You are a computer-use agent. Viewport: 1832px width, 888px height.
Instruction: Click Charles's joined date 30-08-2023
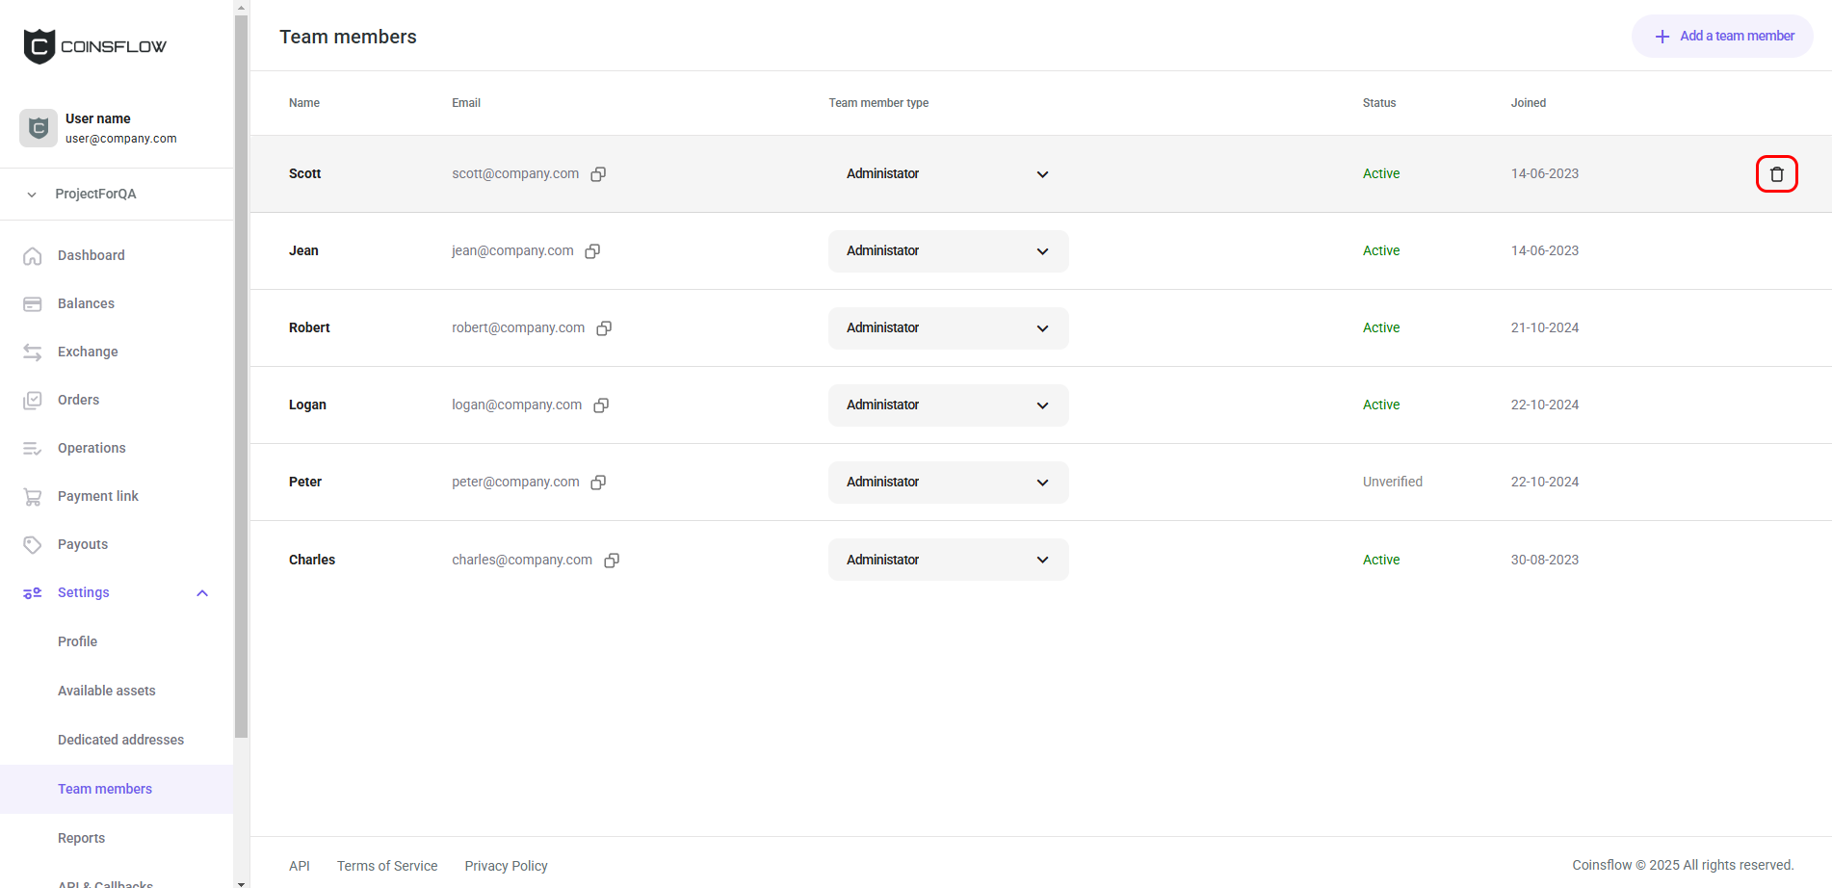click(1545, 560)
